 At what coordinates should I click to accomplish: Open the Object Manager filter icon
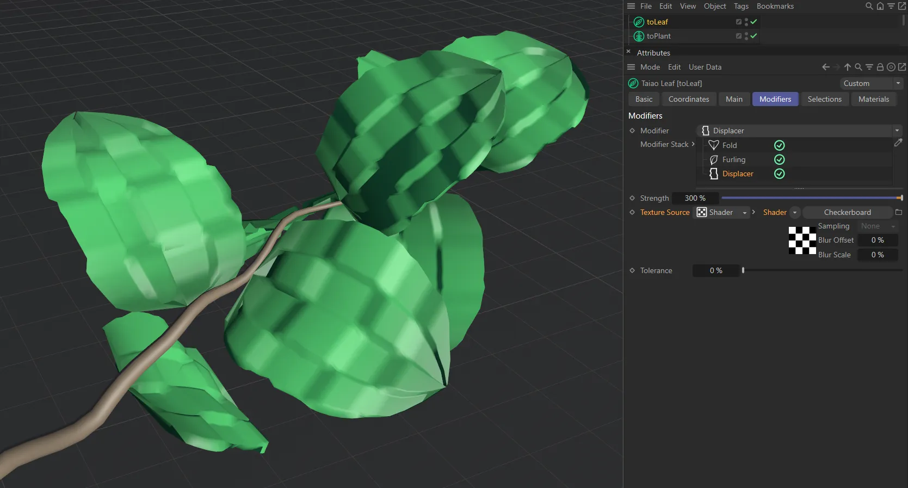pyautogui.click(x=891, y=6)
